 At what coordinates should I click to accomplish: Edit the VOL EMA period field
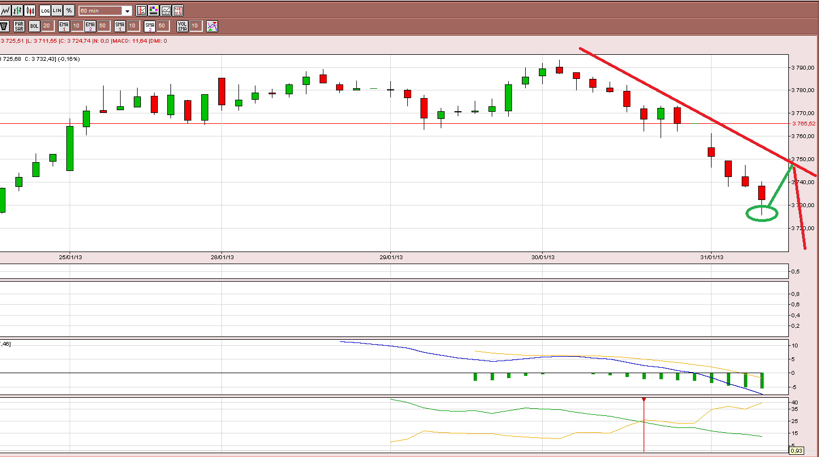195,26
